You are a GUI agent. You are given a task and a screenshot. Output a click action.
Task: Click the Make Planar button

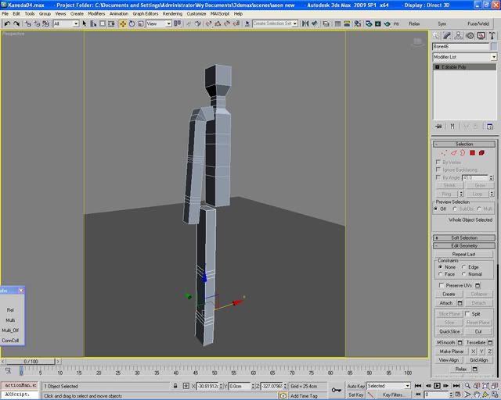(x=451, y=352)
